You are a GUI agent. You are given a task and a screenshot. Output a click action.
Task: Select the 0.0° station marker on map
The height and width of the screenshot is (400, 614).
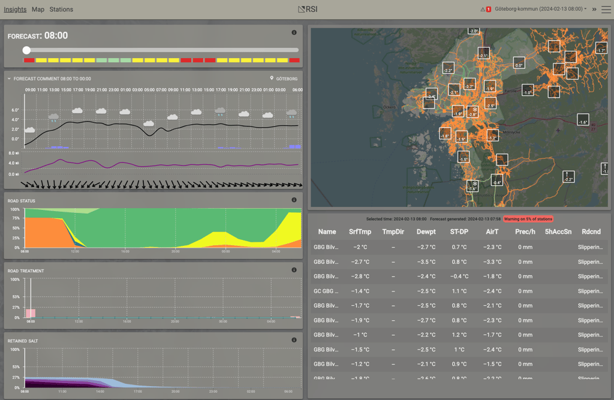pyautogui.click(x=519, y=63)
